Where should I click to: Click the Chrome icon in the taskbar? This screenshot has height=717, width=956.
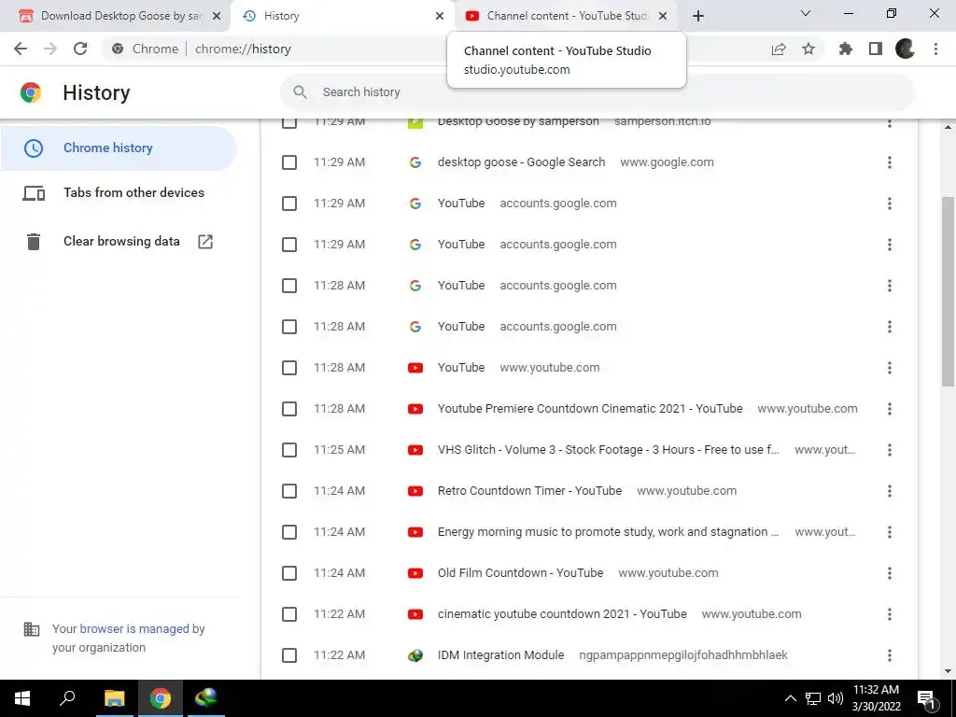(x=161, y=698)
